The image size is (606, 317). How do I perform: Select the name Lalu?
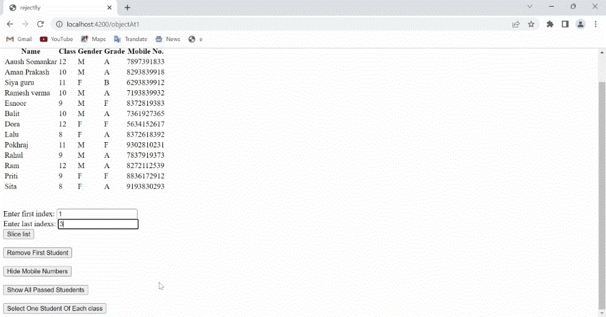[12, 134]
